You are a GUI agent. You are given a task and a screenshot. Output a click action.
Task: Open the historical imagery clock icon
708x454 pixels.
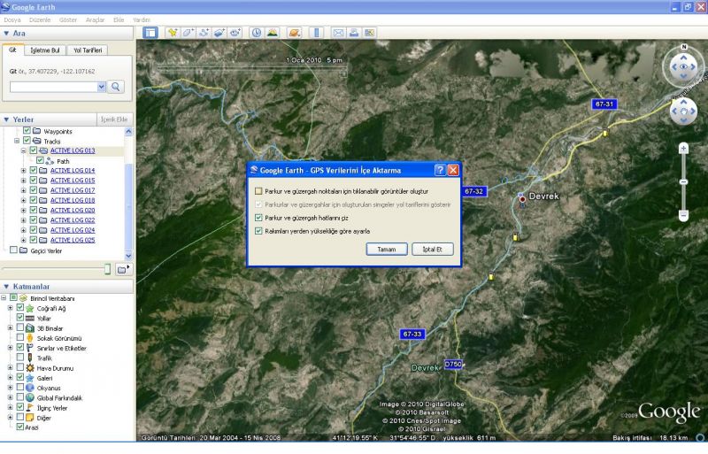point(256,33)
